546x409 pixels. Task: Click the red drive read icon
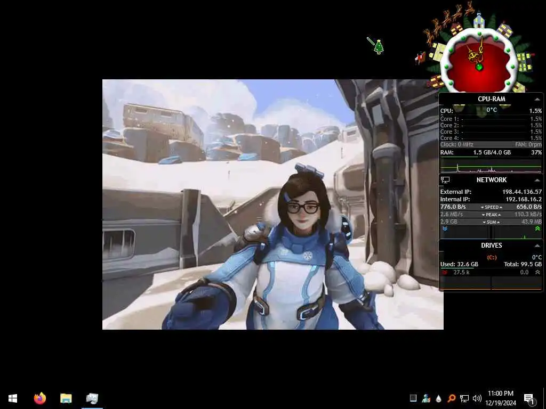(x=444, y=272)
